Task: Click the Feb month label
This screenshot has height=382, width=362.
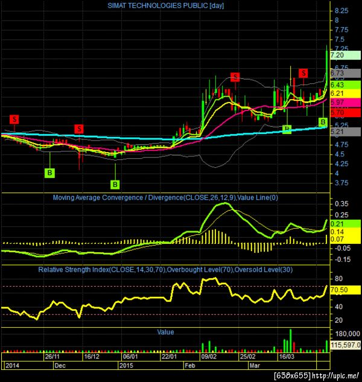Action: [x=190, y=366]
